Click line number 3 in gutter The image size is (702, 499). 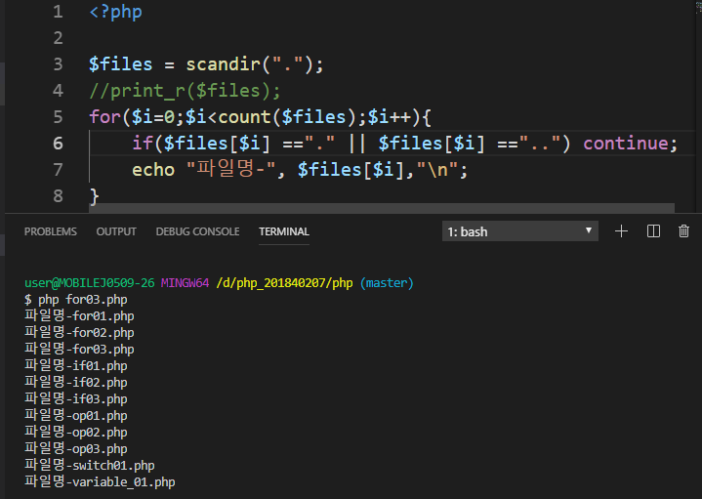pyautogui.click(x=58, y=64)
